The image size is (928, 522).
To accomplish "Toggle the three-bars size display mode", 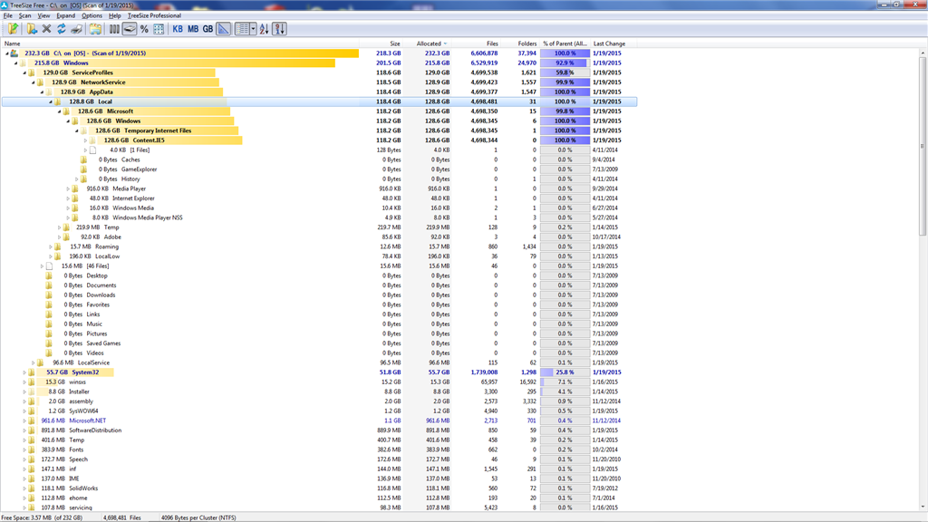I will tap(114, 28).
